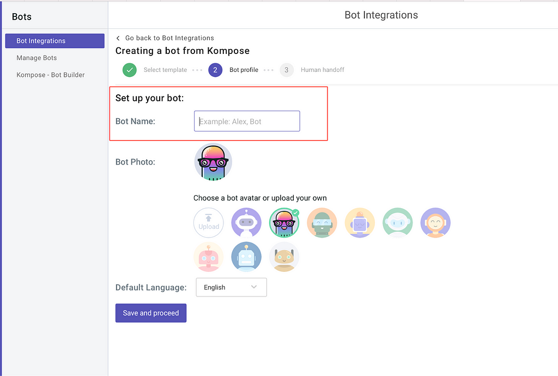The height and width of the screenshot is (376, 558).
Task: Choose the purple square-head robot on yellow avatar
Action: [x=360, y=222]
